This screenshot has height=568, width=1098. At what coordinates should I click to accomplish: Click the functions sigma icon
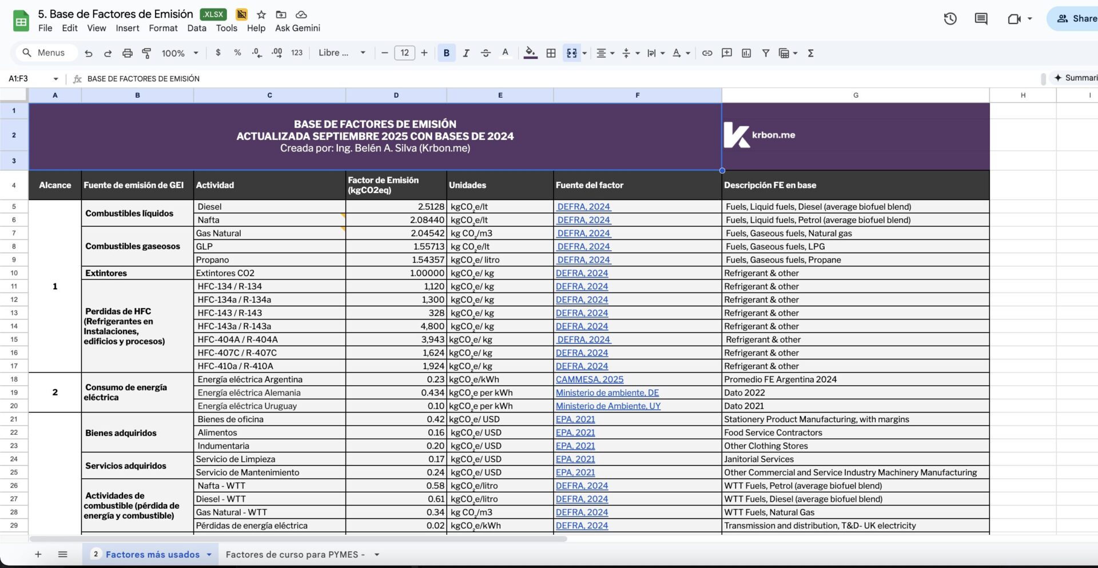click(810, 53)
